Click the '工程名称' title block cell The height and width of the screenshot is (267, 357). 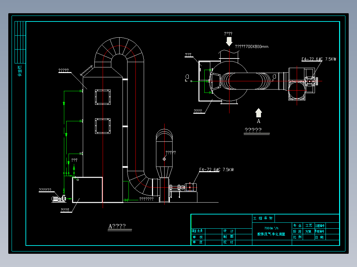(263, 218)
